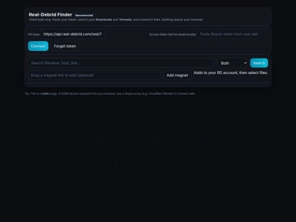Open the Both source dropdown
Viewport: 296px width, 222px height.
click(x=232, y=63)
